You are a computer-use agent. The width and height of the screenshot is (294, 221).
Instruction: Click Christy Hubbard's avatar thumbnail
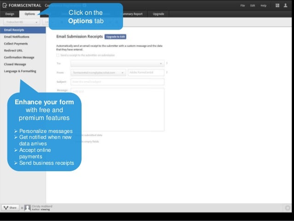28,208
